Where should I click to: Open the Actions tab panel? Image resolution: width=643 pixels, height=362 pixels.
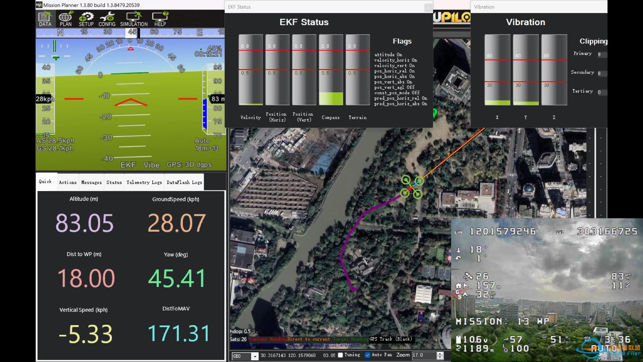click(x=67, y=182)
